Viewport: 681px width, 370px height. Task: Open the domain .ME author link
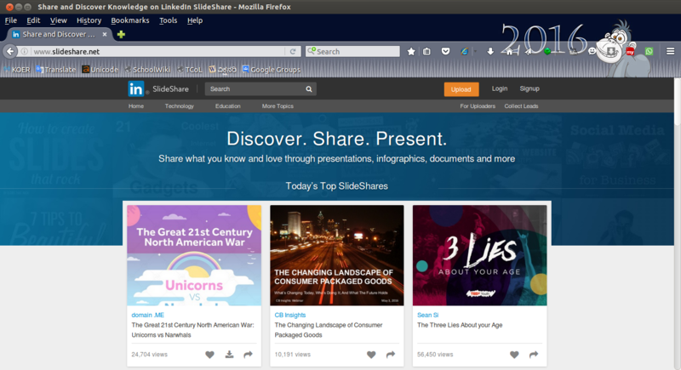pos(147,315)
